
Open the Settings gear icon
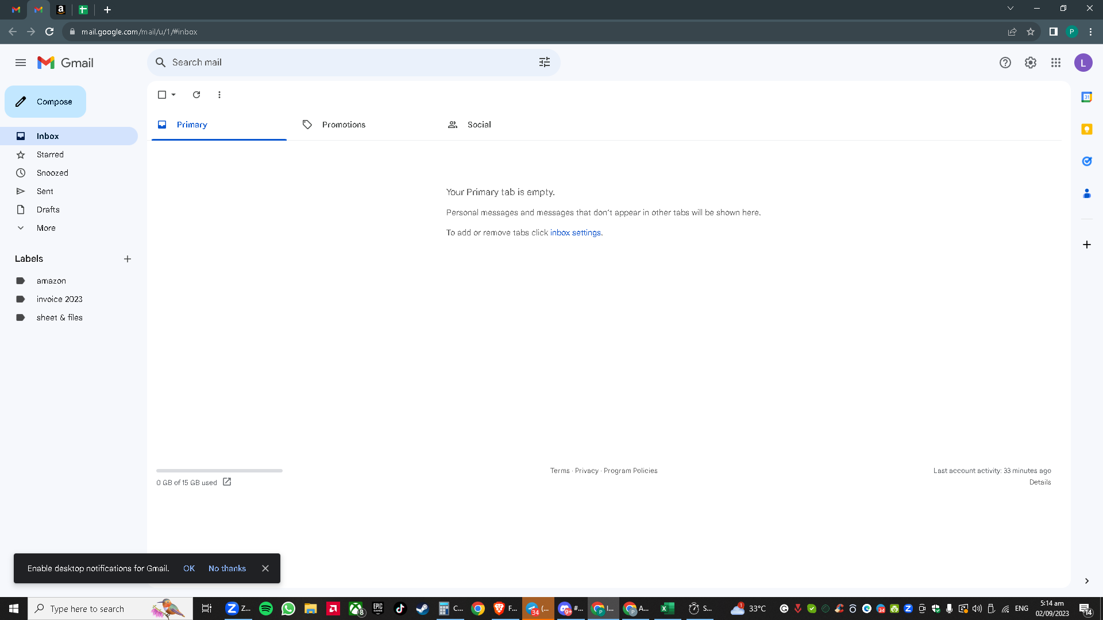point(1031,63)
